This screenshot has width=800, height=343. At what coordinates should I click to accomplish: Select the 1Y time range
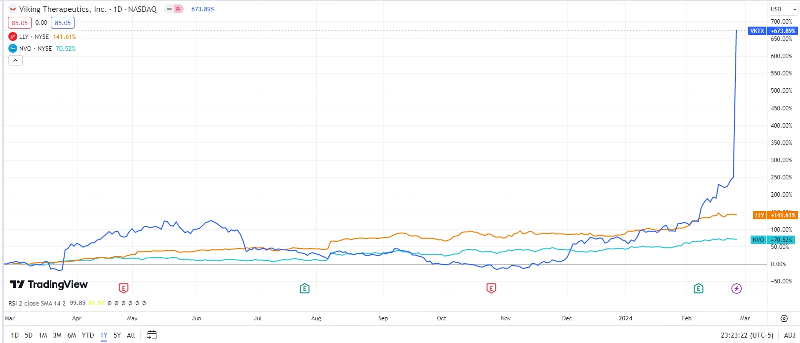pos(104,335)
